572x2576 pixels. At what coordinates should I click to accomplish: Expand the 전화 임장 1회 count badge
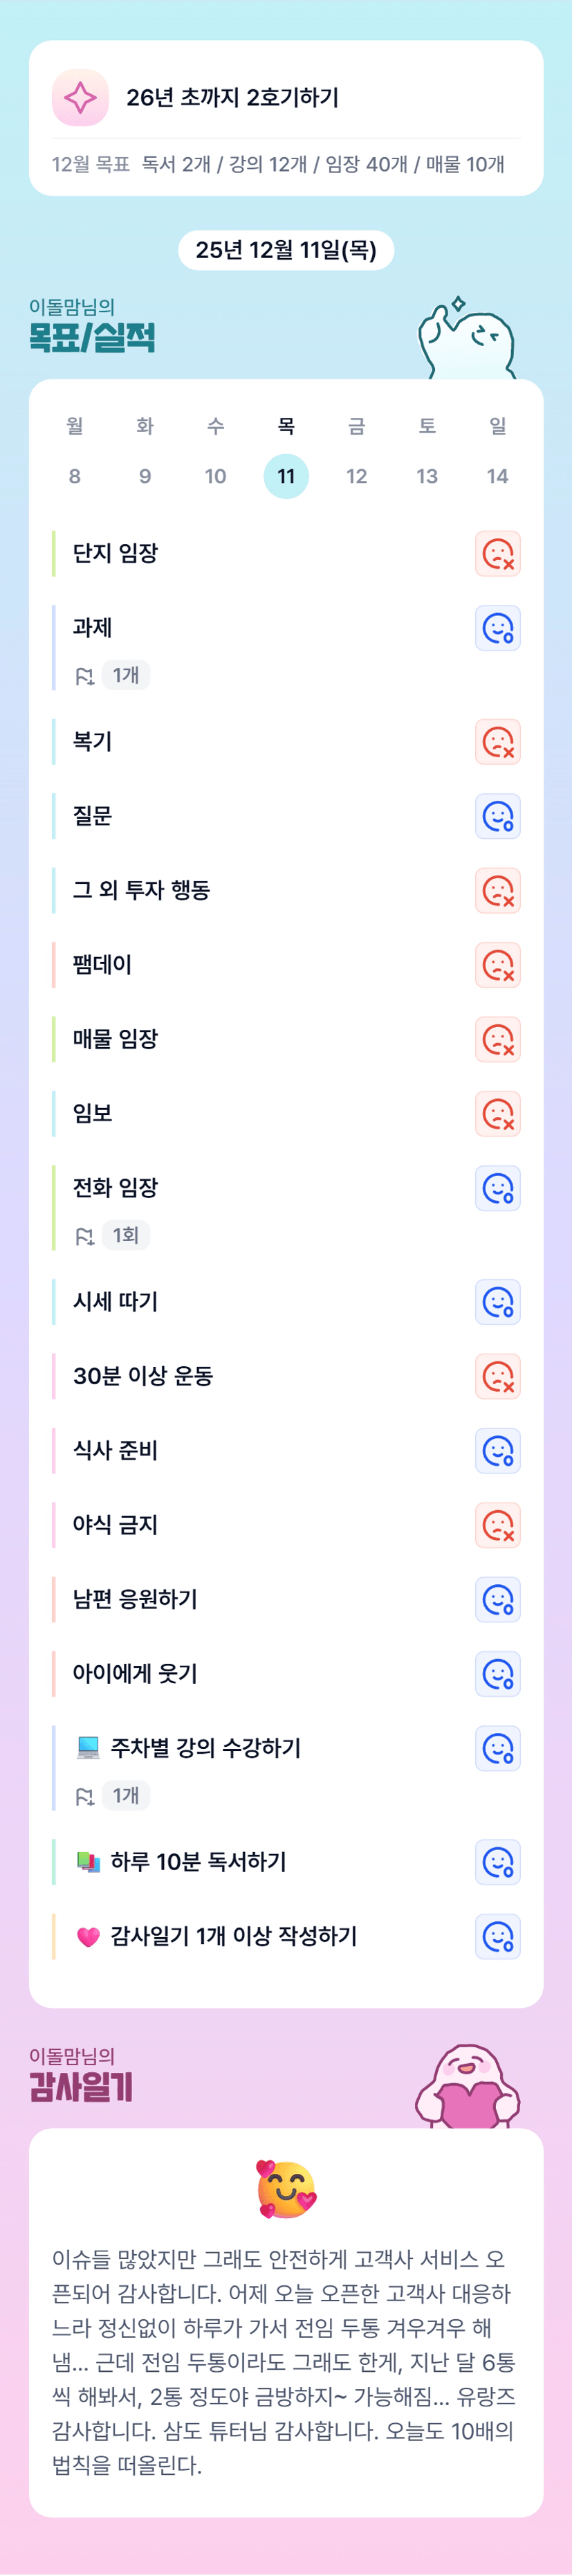pyautogui.click(x=126, y=1235)
